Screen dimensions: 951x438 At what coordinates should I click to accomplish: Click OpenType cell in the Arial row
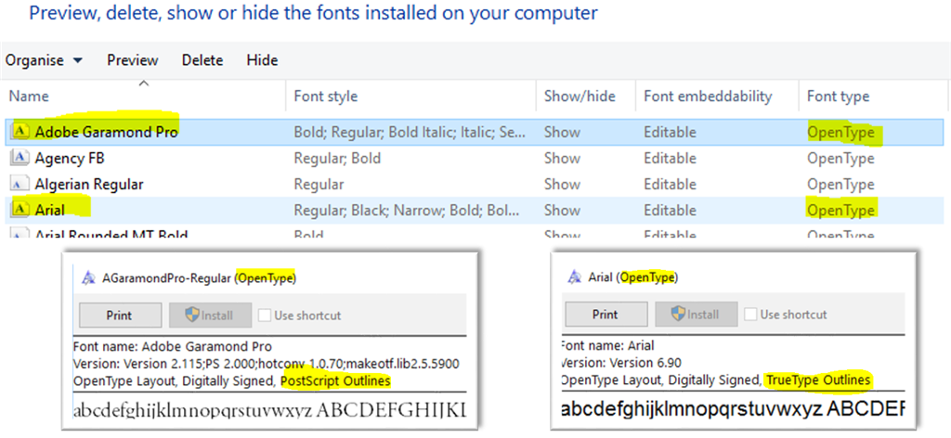coord(840,211)
